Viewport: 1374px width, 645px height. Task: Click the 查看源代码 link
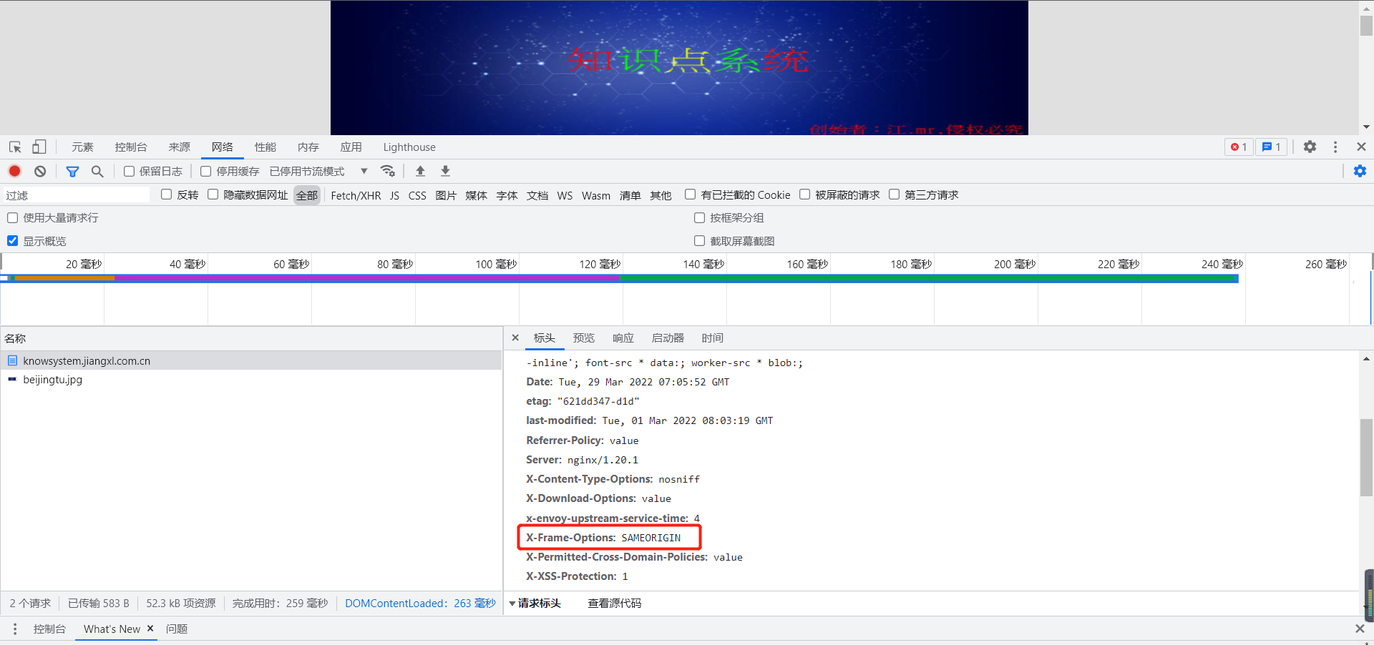click(x=614, y=603)
